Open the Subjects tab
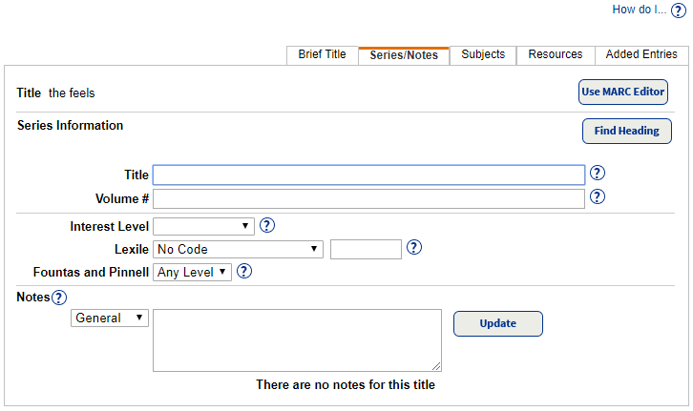 pyautogui.click(x=483, y=55)
